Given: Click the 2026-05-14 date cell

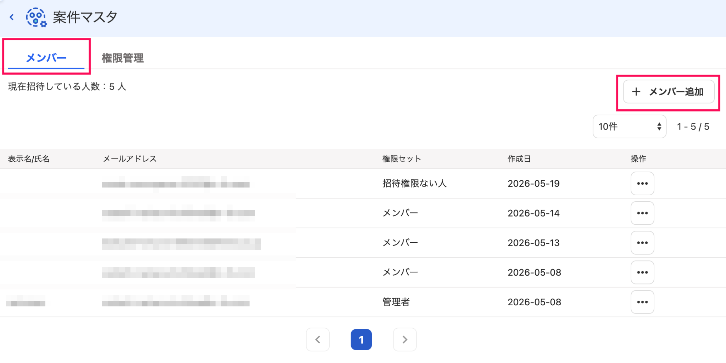Looking at the screenshot, I should pyautogui.click(x=534, y=213).
